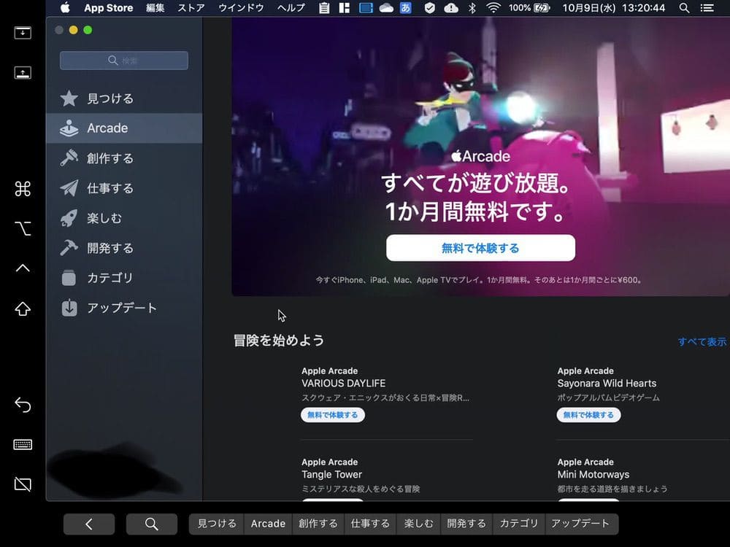Click the Play (楽しむ) rocket icon
730x547 pixels.
click(x=69, y=218)
